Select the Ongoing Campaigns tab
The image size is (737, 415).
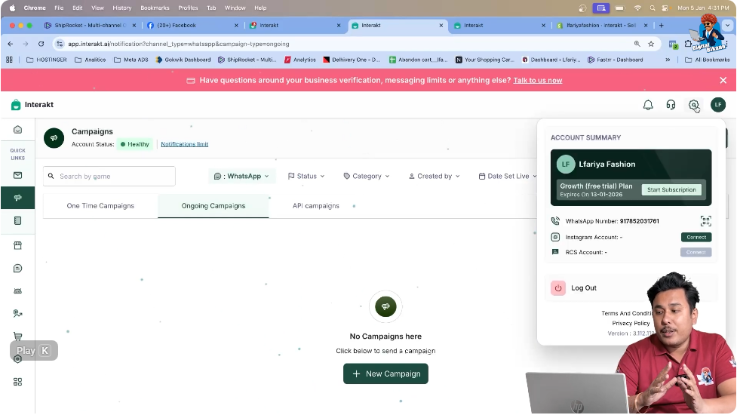[x=213, y=206]
